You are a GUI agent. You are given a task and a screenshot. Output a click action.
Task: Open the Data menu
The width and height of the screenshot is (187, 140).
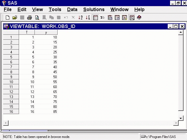coord(72,10)
